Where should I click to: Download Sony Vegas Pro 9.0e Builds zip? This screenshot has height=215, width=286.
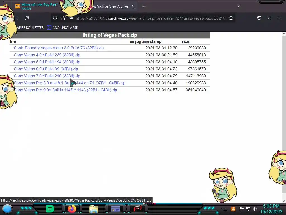click(65, 90)
